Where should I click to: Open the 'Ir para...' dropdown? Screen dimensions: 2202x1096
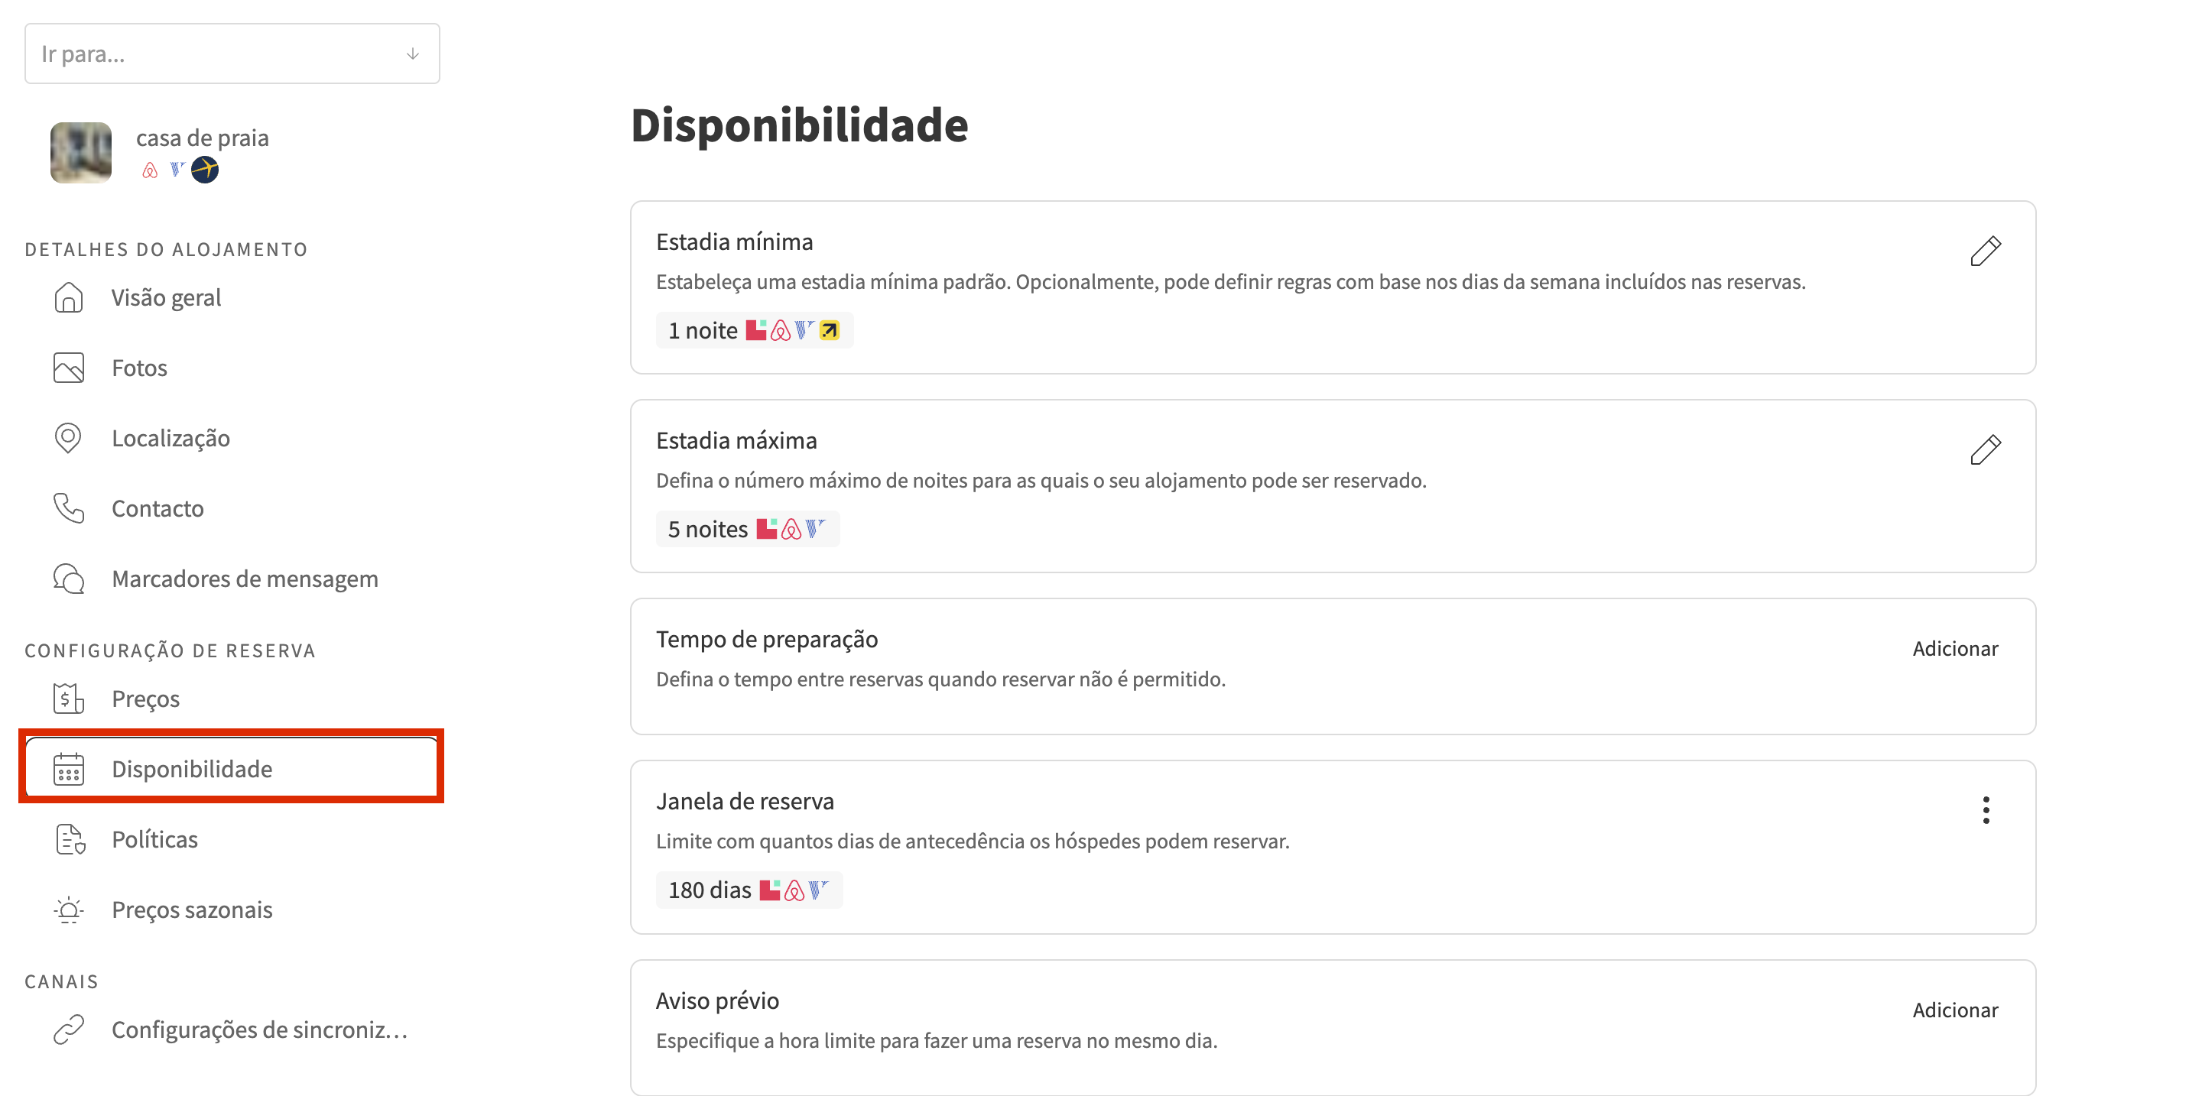(214, 54)
